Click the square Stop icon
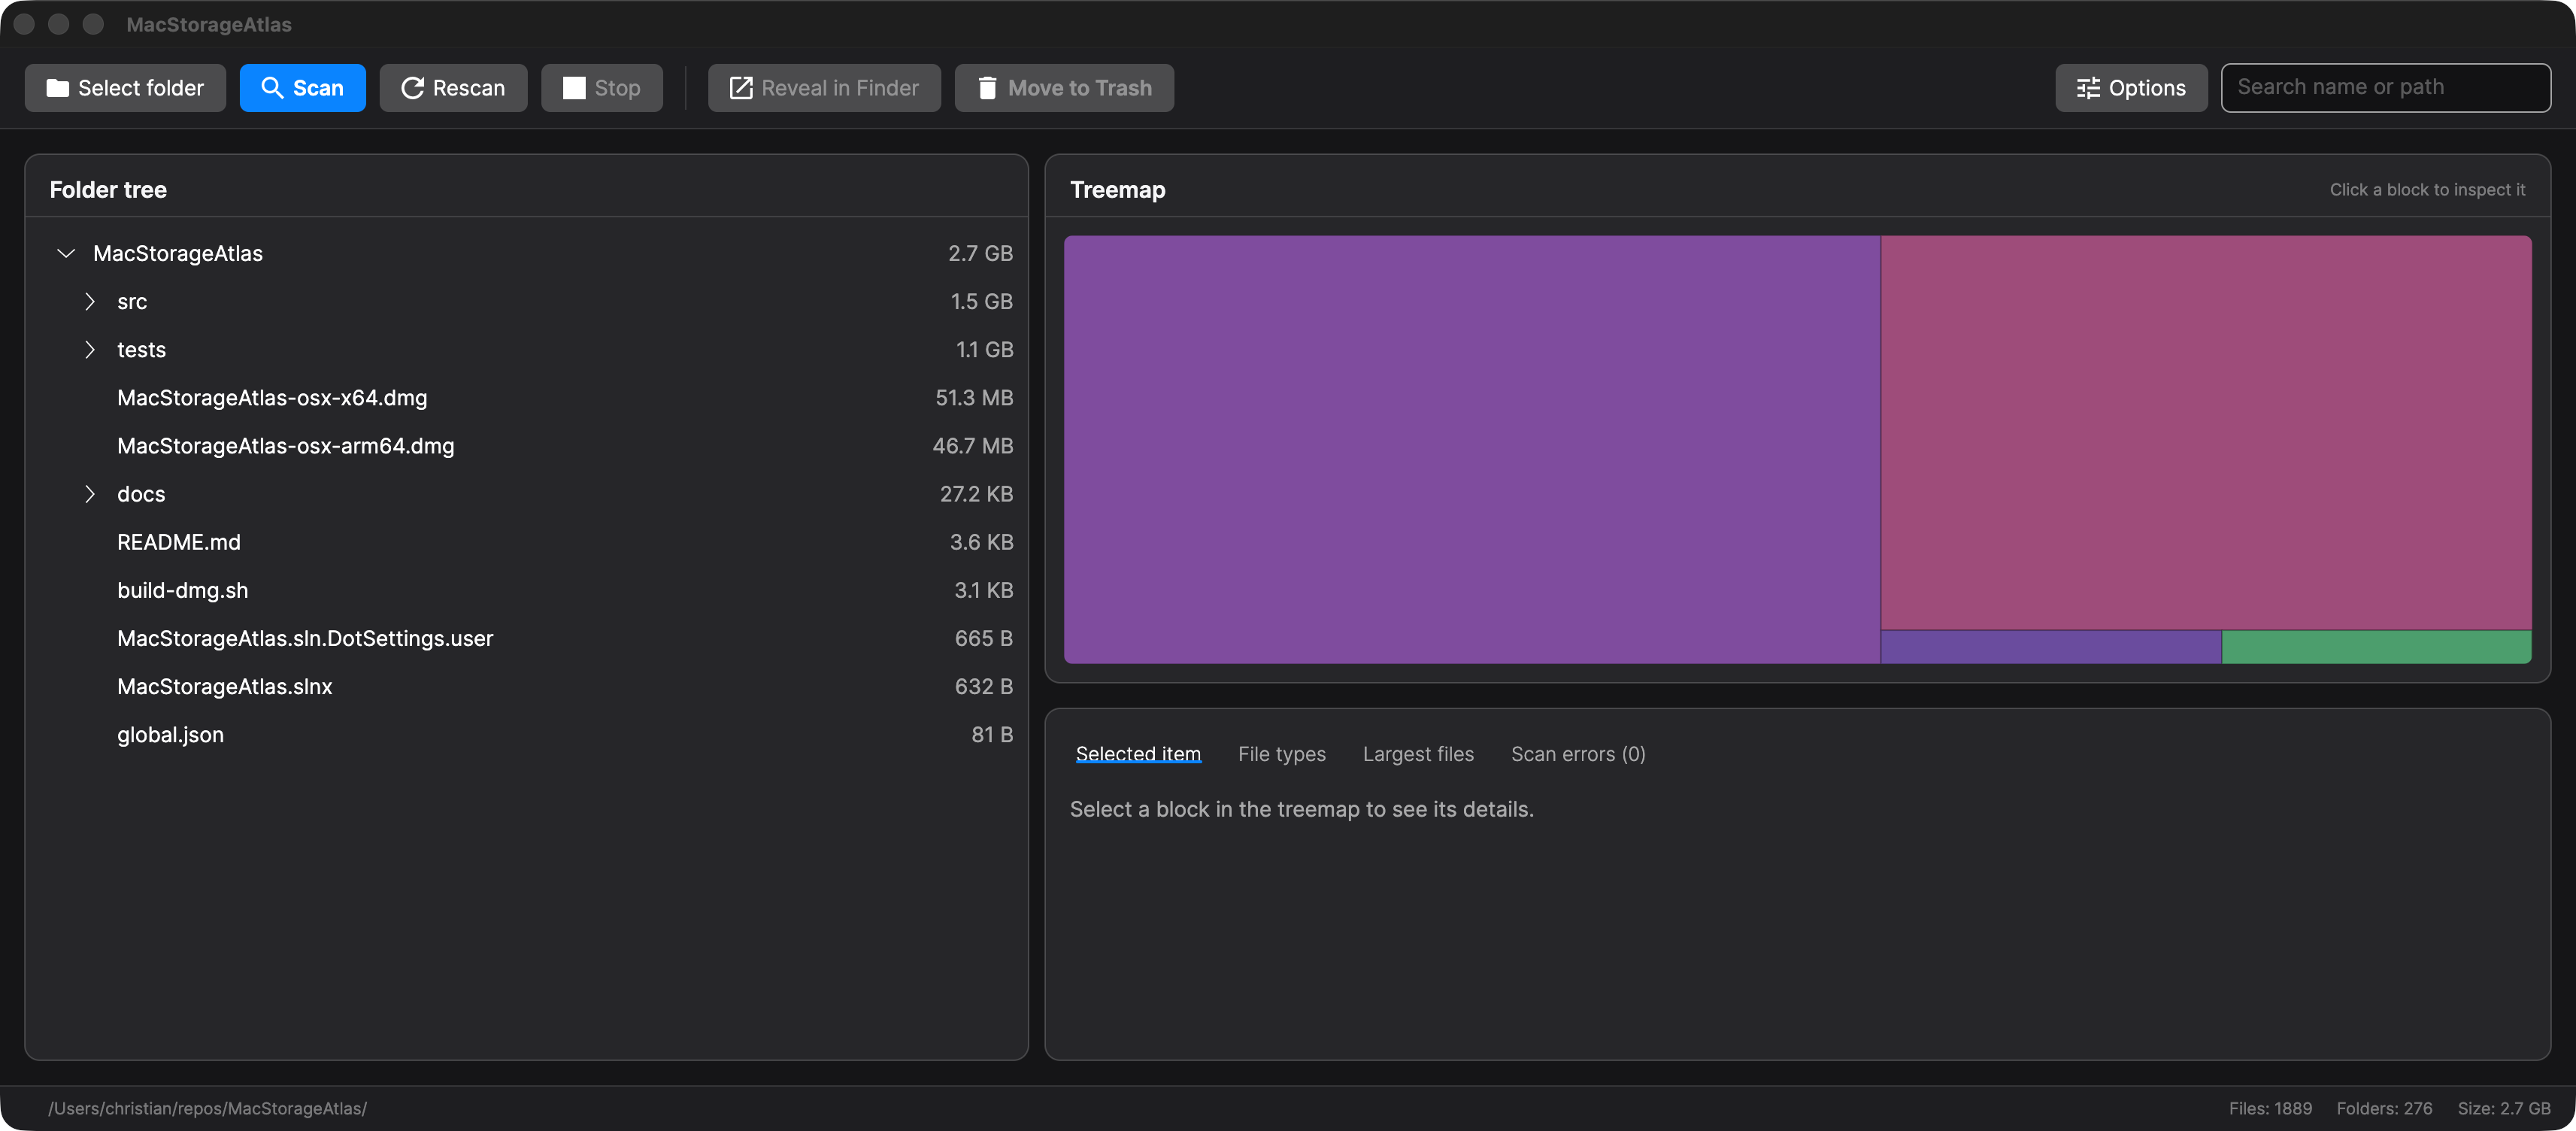 tap(574, 88)
